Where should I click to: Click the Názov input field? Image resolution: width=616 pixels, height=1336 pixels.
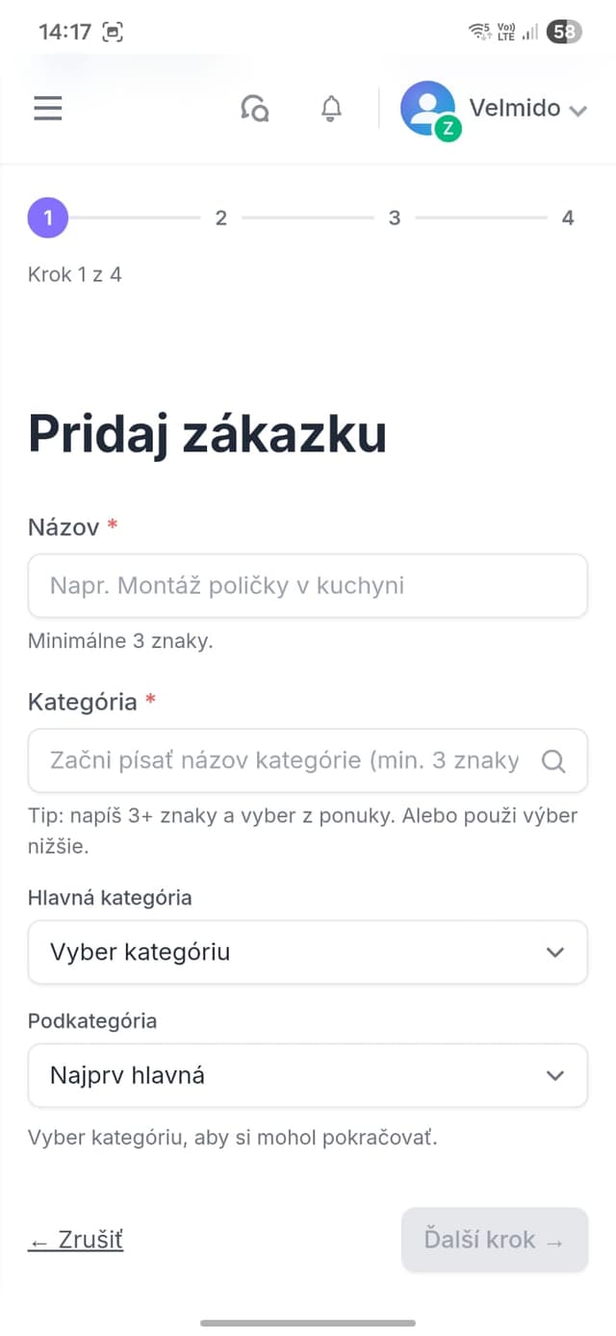pyautogui.click(x=308, y=585)
